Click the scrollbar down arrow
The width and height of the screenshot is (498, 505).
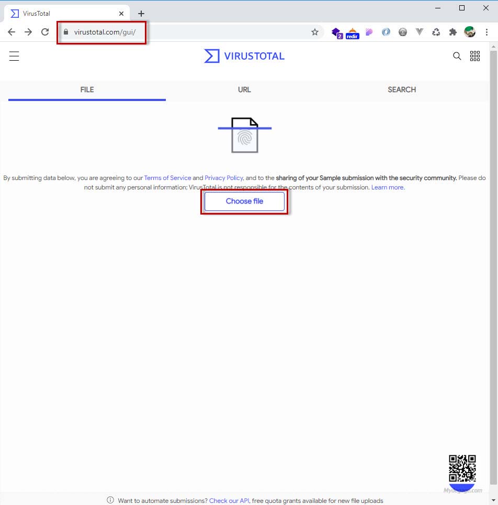click(493, 500)
